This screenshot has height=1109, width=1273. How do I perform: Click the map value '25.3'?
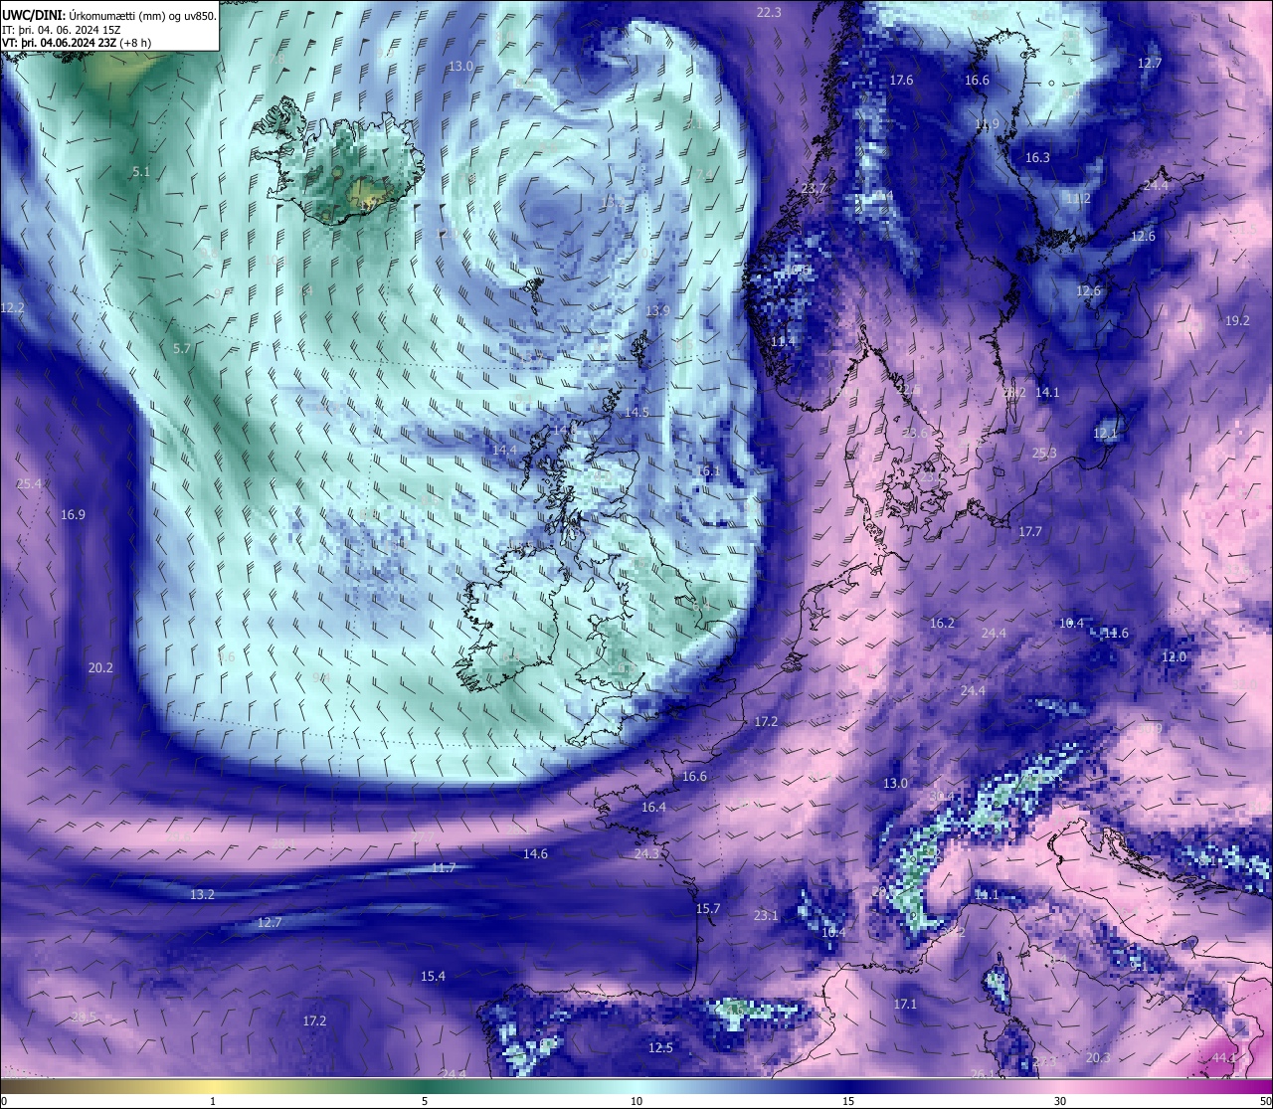click(1044, 453)
